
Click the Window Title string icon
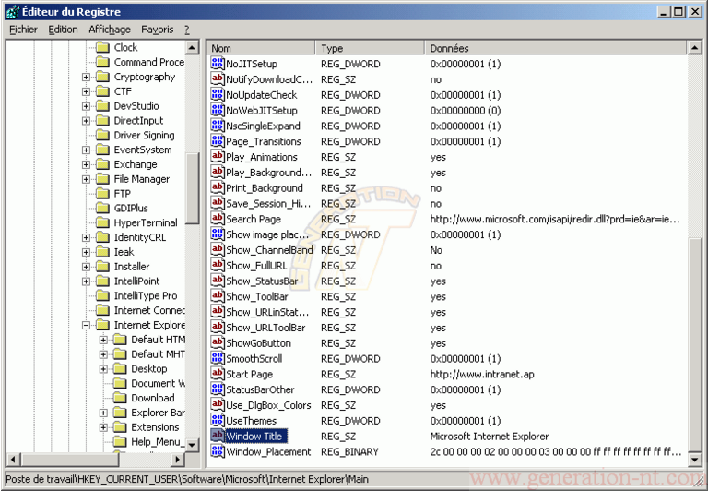218,436
